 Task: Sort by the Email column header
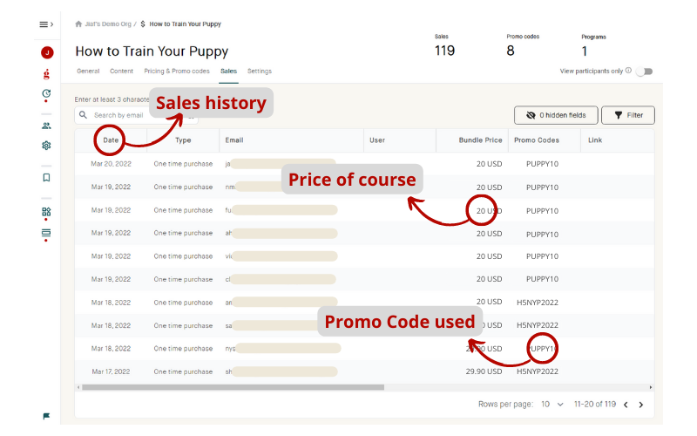[x=234, y=140]
